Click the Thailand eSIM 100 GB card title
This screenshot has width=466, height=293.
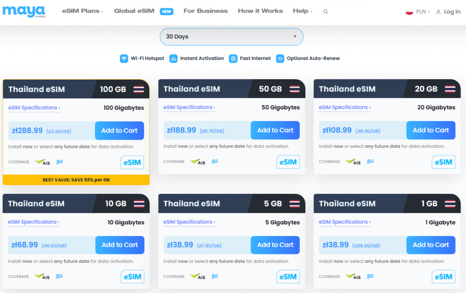(x=36, y=90)
